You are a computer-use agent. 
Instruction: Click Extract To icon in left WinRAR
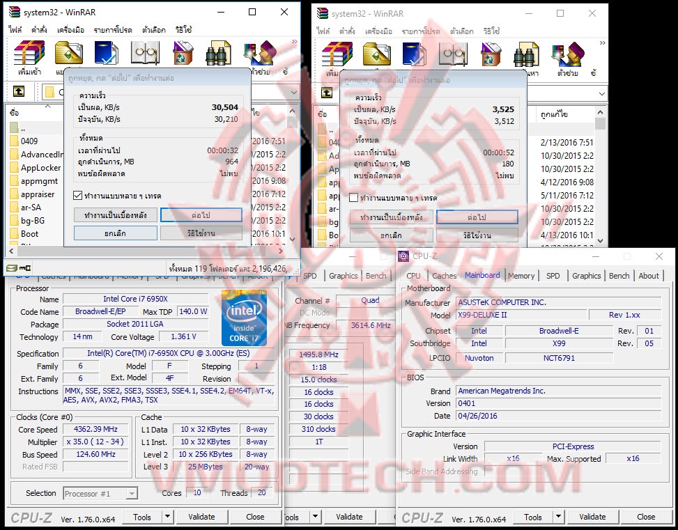[x=68, y=53]
